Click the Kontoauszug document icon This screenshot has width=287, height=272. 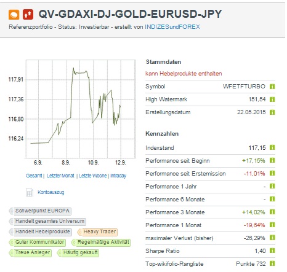pyautogui.click(x=30, y=193)
